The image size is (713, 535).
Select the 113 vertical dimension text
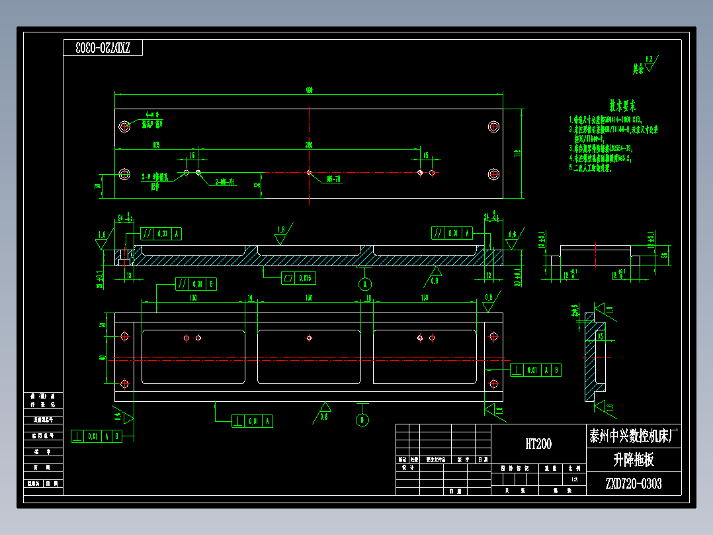click(x=517, y=154)
